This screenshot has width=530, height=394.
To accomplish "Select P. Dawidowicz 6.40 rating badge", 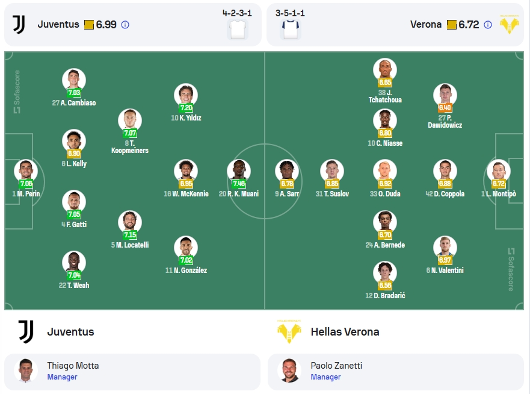I will [445, 108].
